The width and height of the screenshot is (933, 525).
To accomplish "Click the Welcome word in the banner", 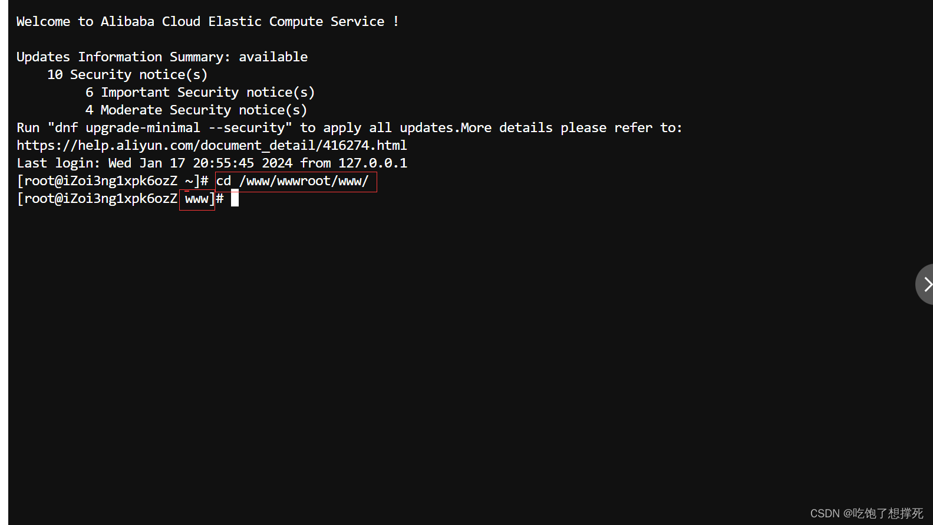I will pos(43,22).
